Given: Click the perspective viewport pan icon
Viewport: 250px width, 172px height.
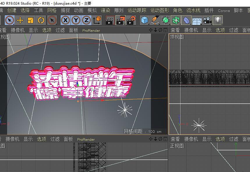Looking at the screenshot, I should (151, 30).
